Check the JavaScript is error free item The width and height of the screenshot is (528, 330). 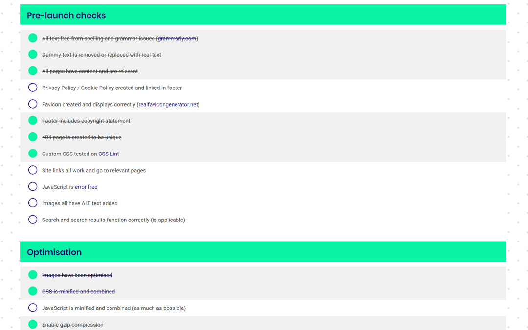click(33, 186)
